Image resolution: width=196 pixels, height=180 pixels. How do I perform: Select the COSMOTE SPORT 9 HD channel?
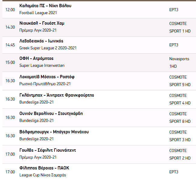coord(180,81)
